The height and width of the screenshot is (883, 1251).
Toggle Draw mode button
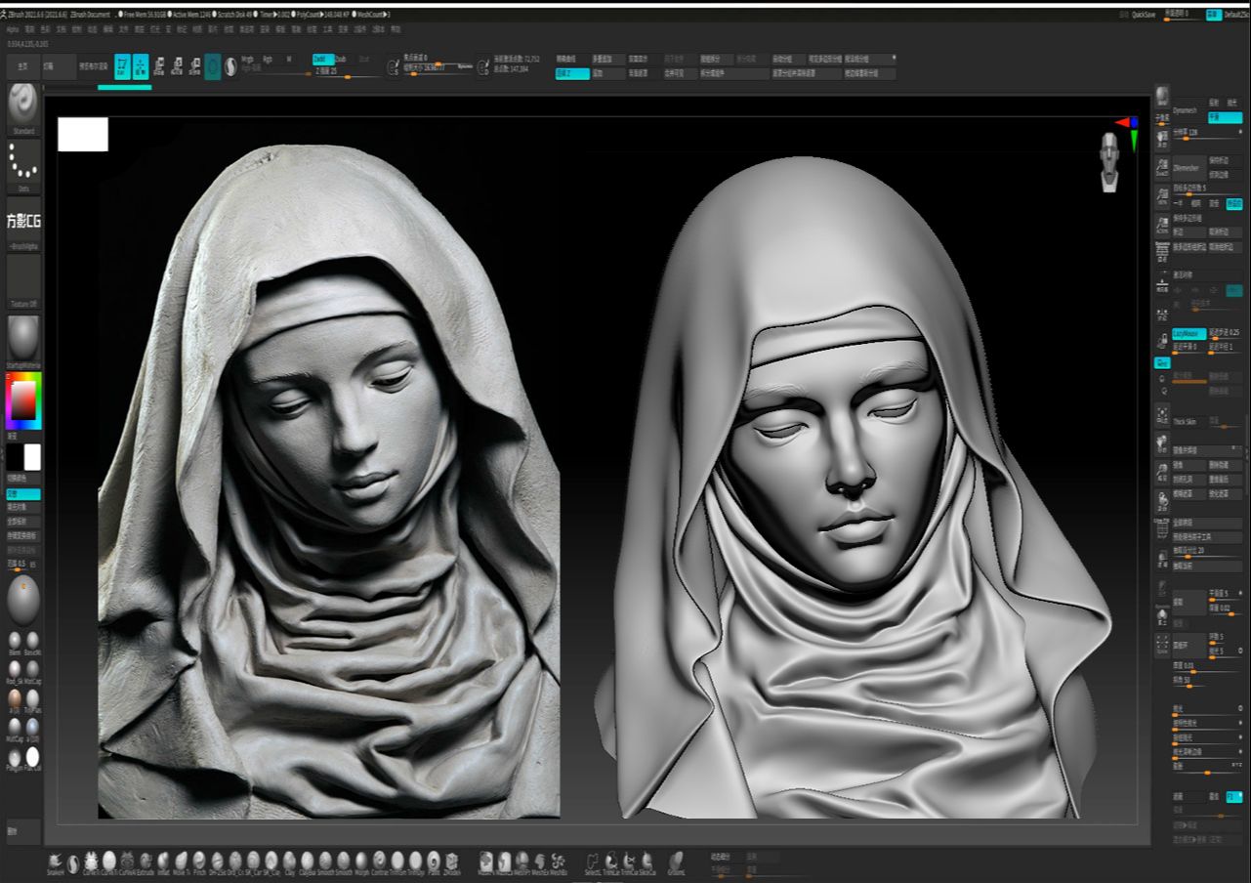pyautogui.click(x=141, y=66)
